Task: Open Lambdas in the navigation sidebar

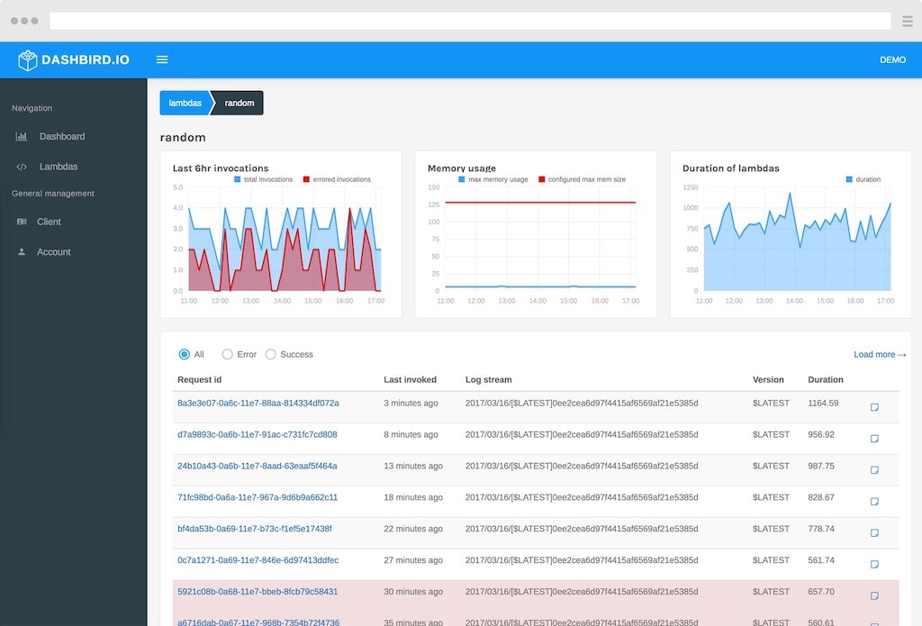Action: click(59, 167)
